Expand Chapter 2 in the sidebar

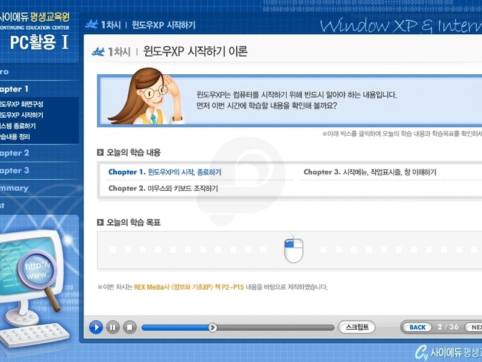tap(14, 153)
